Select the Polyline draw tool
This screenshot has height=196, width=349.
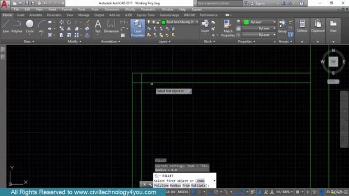point(17,27)
